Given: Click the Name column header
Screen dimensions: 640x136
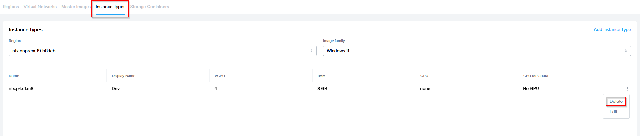Looking at the screenshot, I should [14, 76].
